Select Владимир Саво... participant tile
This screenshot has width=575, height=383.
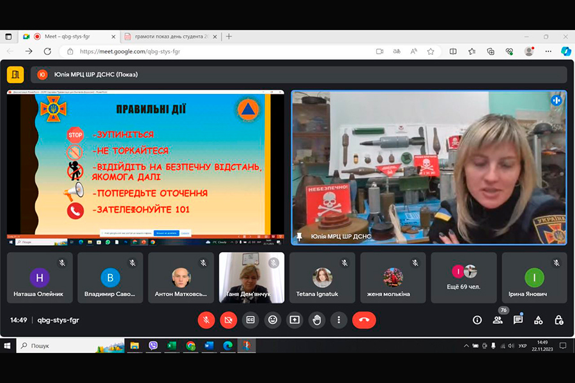click(x=111, y=278)
